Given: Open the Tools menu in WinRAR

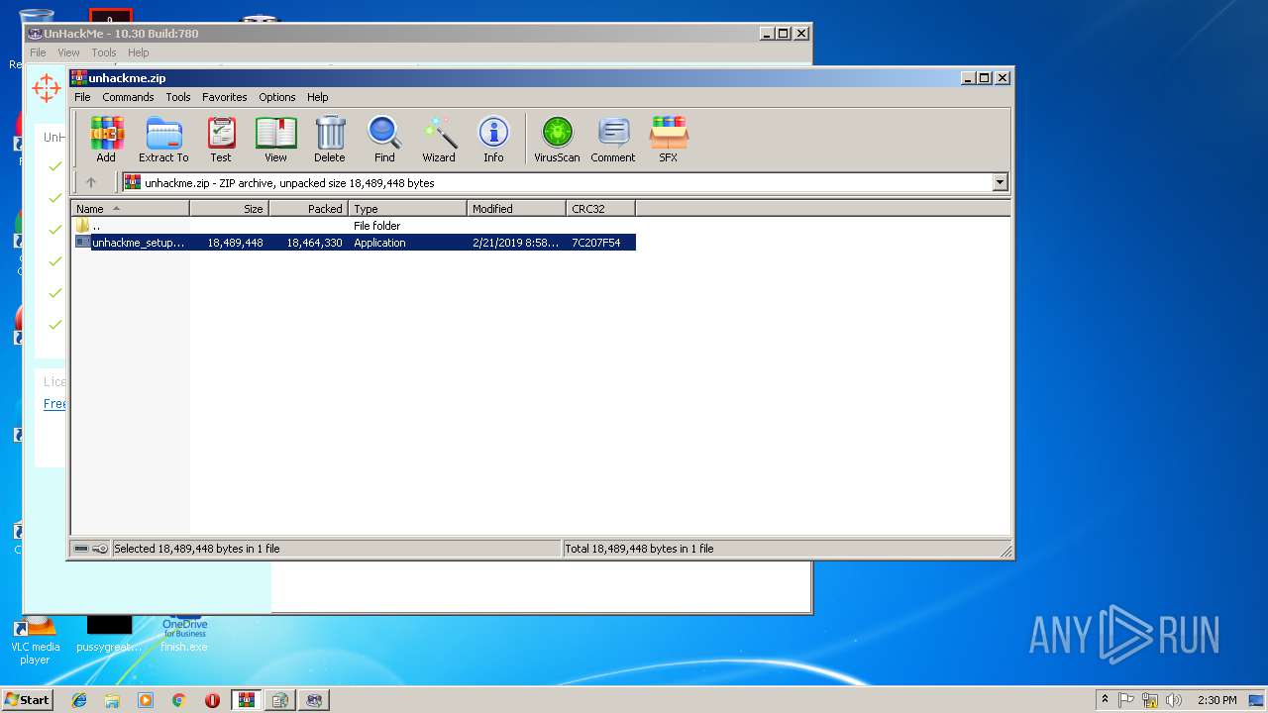Looking at the screenshot, I should point(178,97).
